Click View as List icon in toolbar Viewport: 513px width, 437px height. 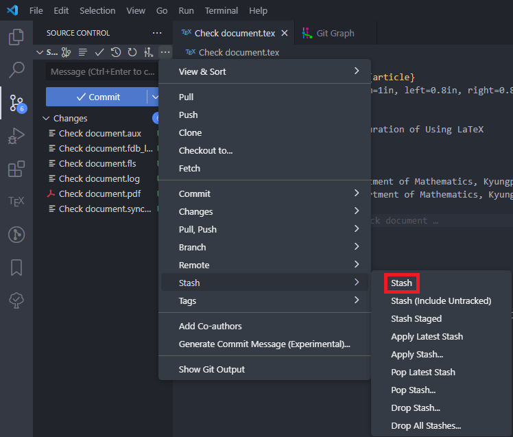point(83,52)
